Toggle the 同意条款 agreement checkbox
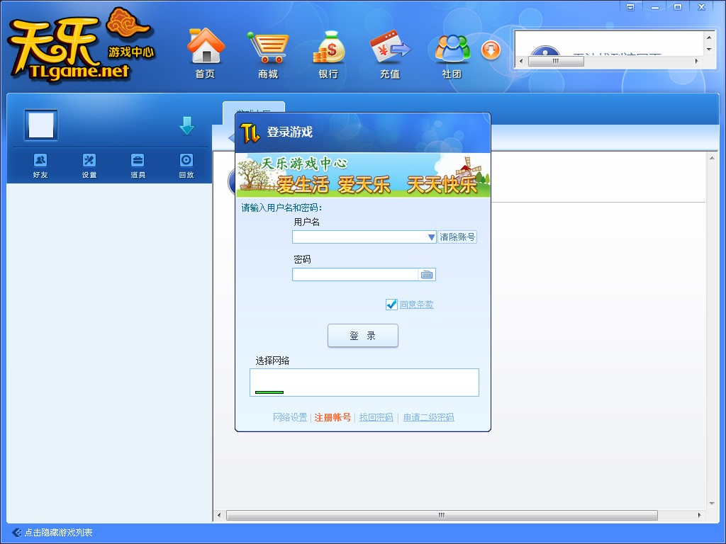The height and width of the screenshot is (544, 726). click(x=391, y=305)
